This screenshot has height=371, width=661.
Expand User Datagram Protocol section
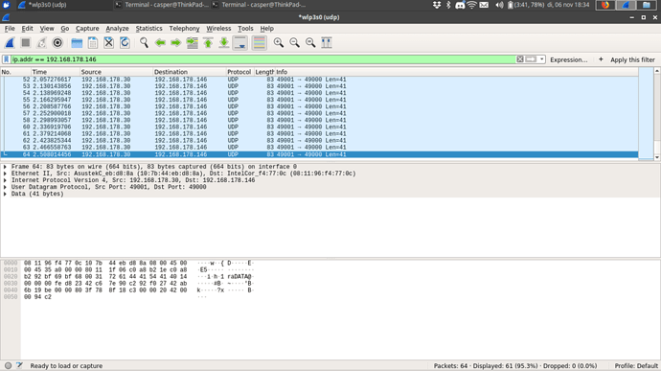tap(5, 187)
